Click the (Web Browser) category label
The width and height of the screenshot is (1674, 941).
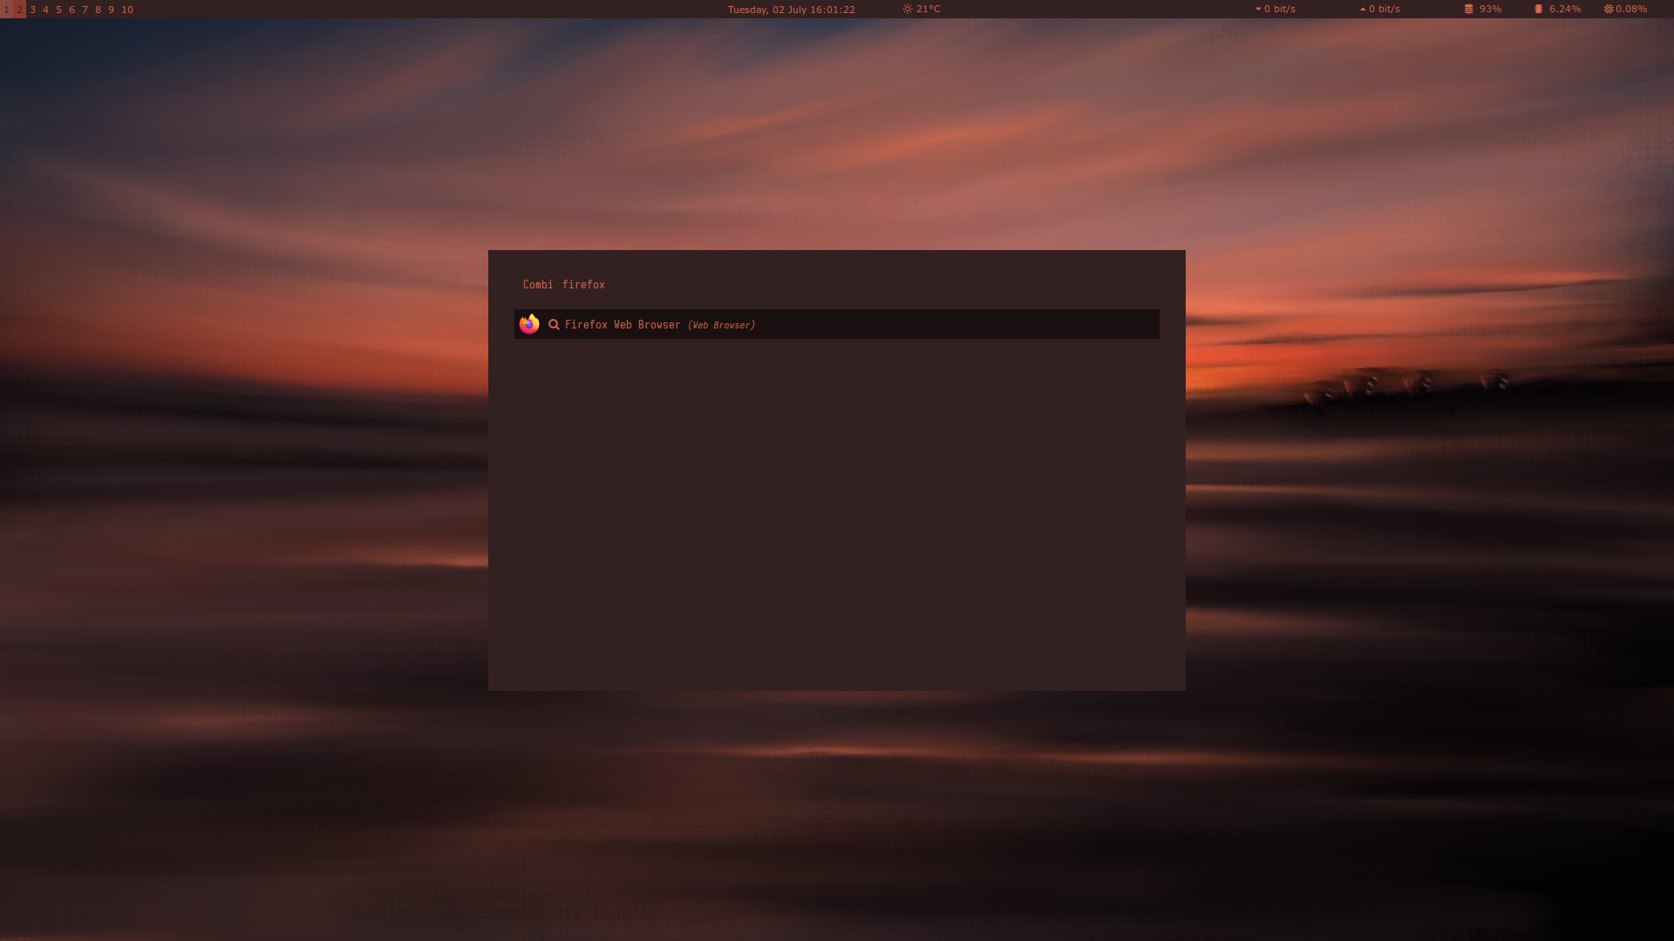[x=721, y=324]
